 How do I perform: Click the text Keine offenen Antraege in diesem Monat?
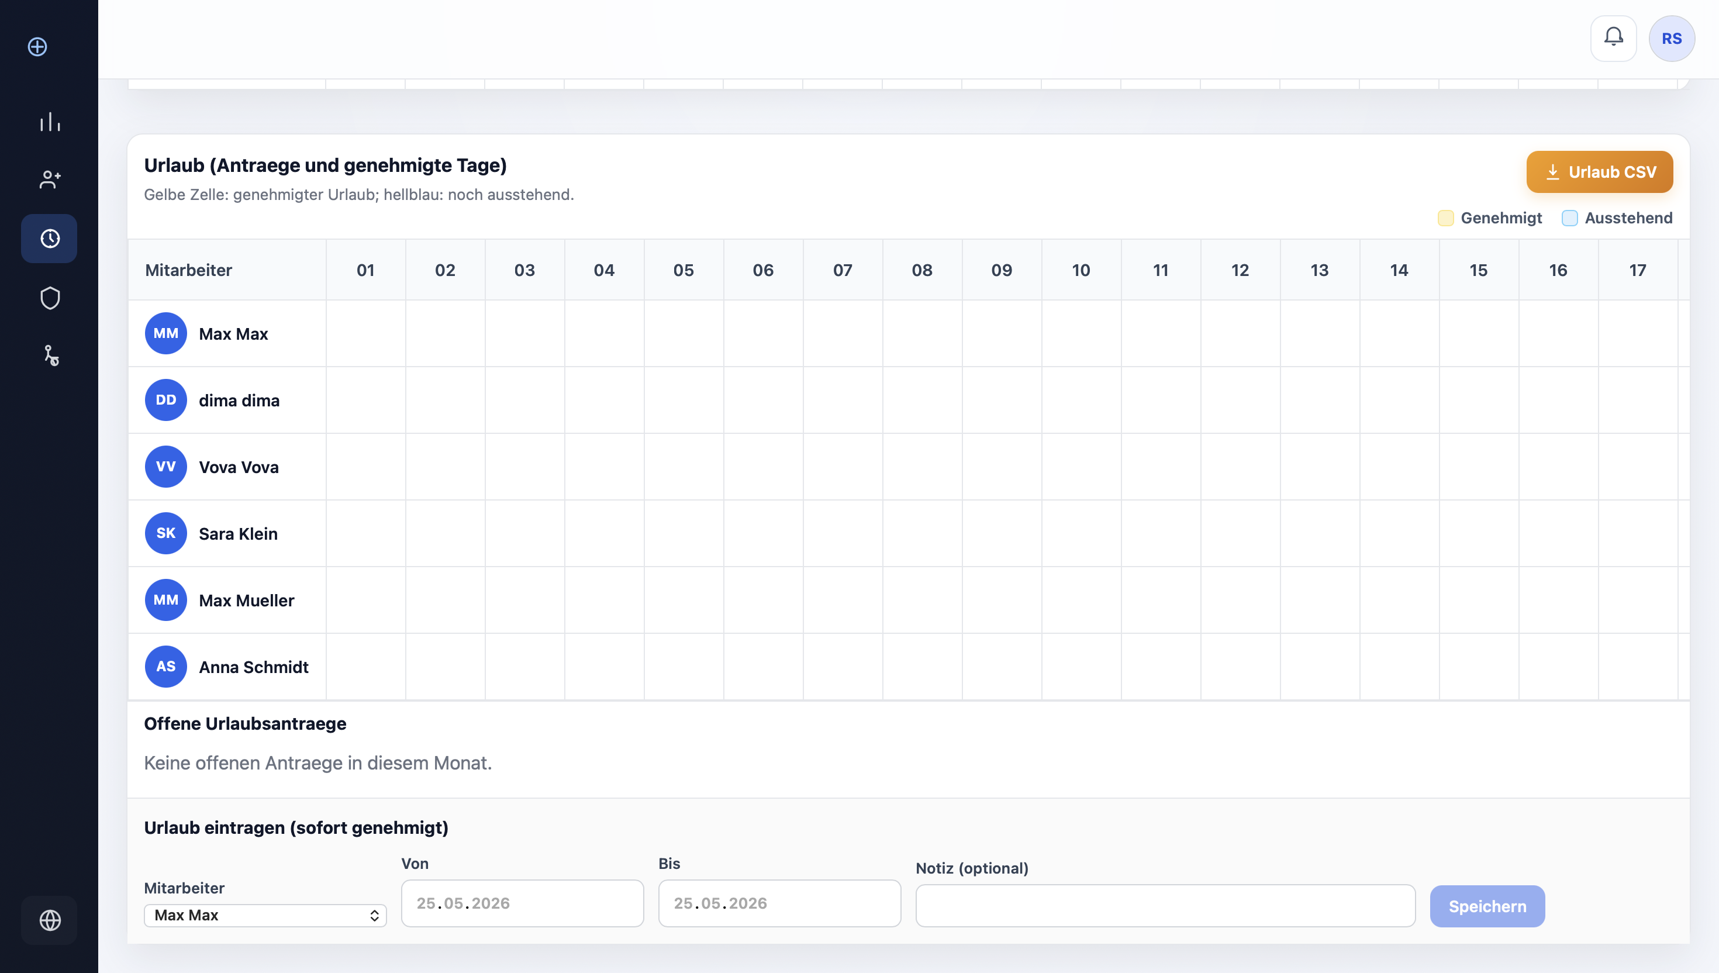318,762
